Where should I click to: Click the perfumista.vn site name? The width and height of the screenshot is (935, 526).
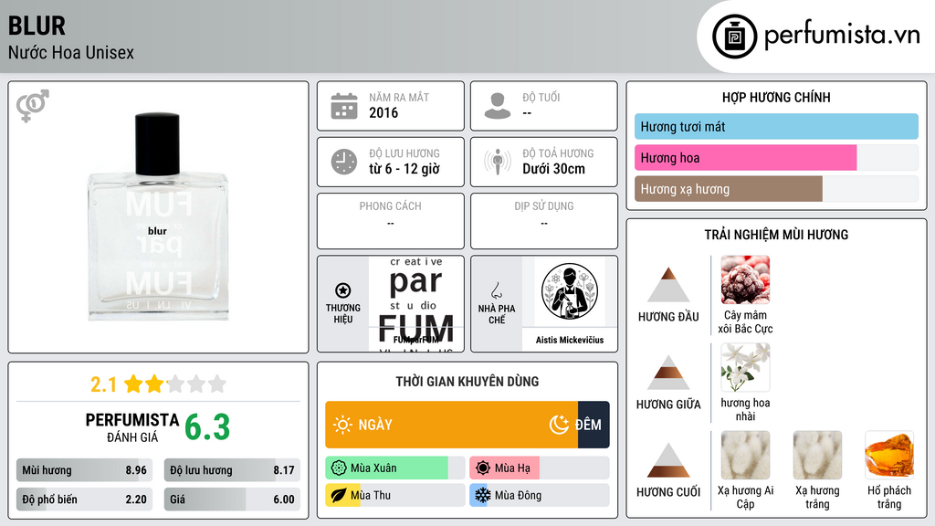point(842,36)
